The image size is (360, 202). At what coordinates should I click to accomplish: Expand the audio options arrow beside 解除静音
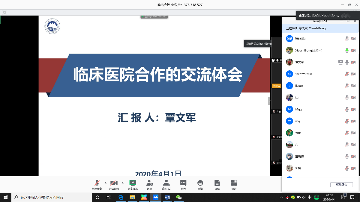105,183
